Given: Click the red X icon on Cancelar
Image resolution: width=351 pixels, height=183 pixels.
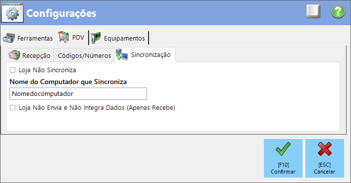Looking at the screenshot, I should 325,149.
